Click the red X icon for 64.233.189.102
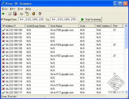129x99 pixels. pyautogui.click(x=3, y=37)
